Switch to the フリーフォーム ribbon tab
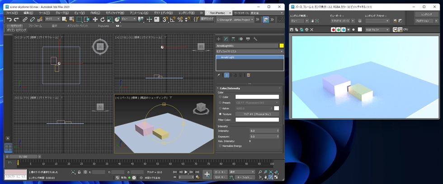 [x=35, y=26]
